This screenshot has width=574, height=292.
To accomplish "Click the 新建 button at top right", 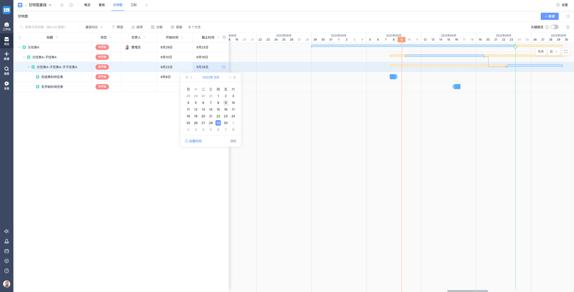I will click(549, 16).
